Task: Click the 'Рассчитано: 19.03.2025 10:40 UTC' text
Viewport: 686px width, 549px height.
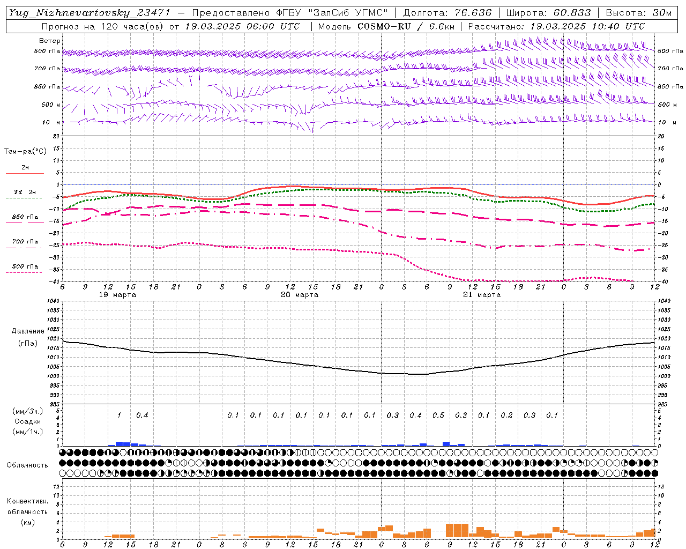Action: [556, 26]
